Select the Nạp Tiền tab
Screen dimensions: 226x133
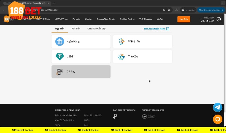[59, 29]
